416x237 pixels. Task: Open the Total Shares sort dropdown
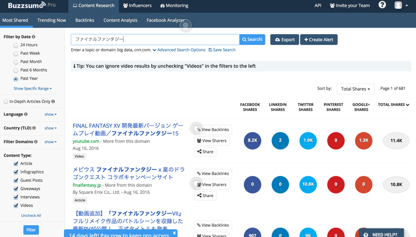(355, 89)
